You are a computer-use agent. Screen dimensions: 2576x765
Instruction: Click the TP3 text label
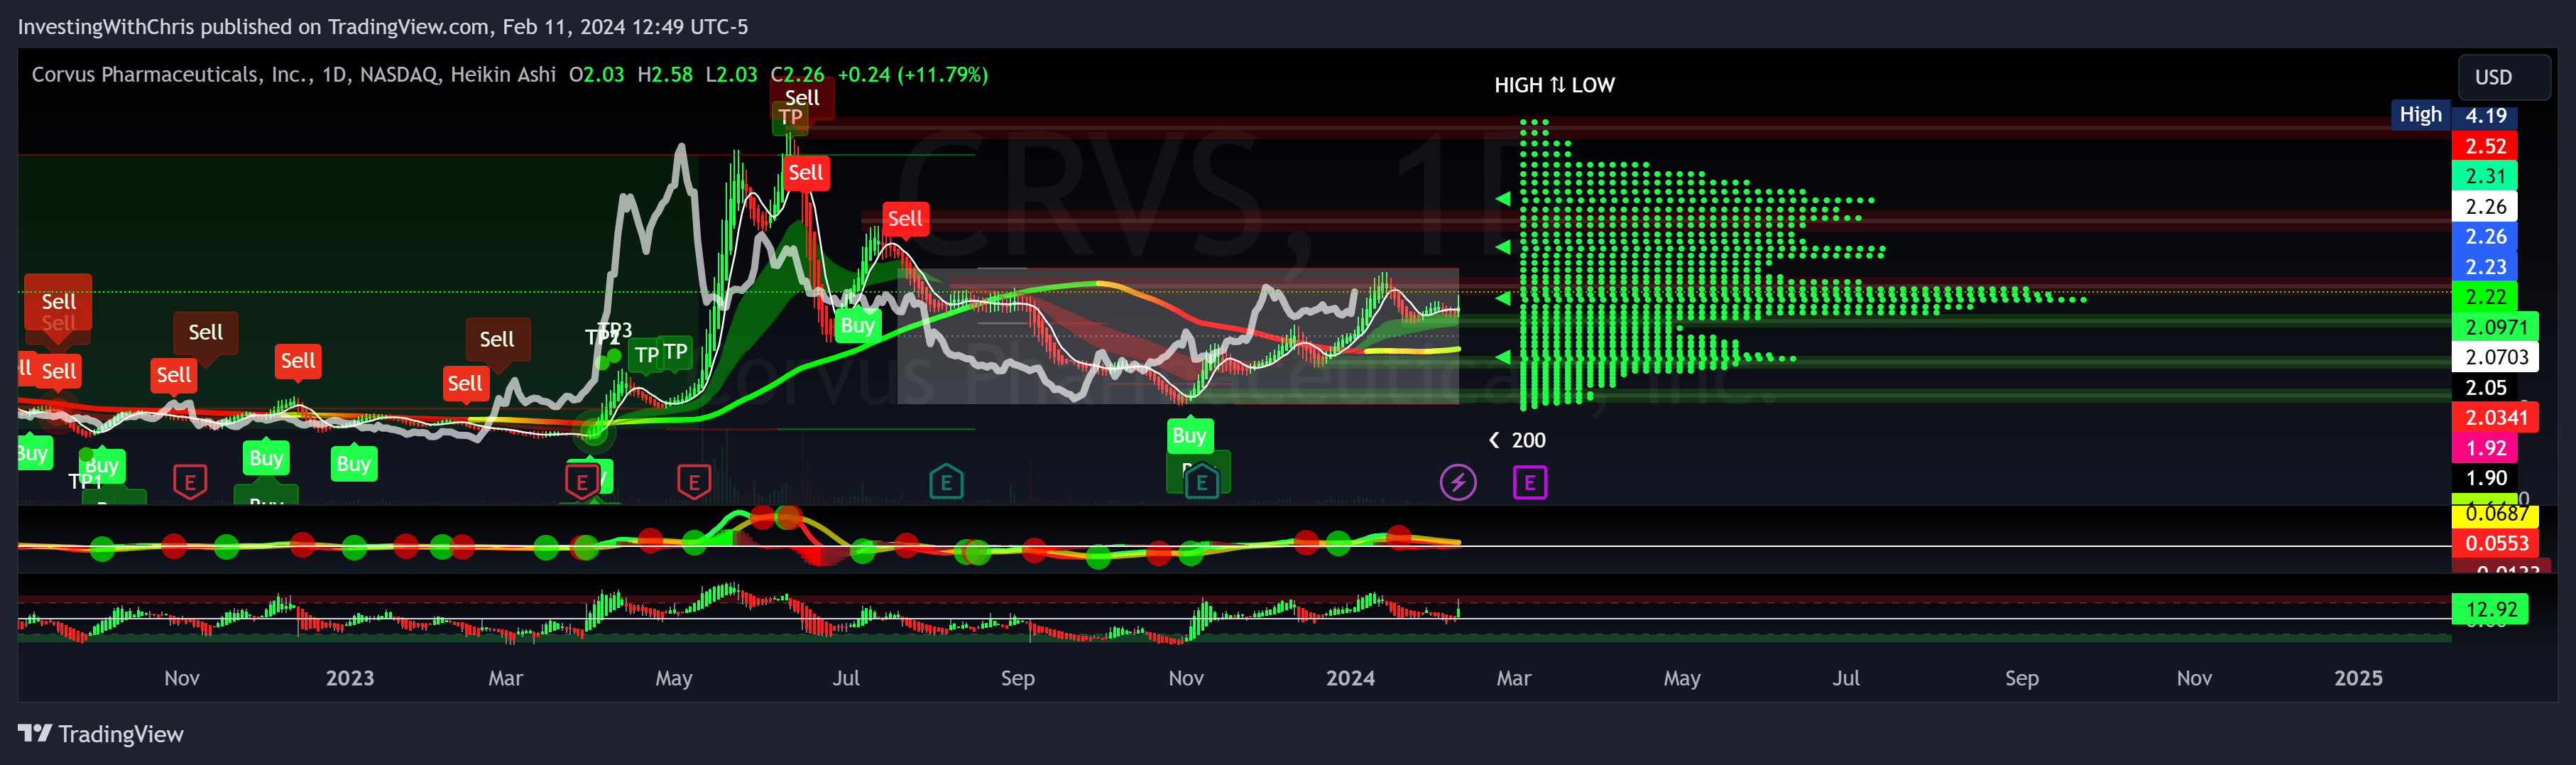click(616, 330)
